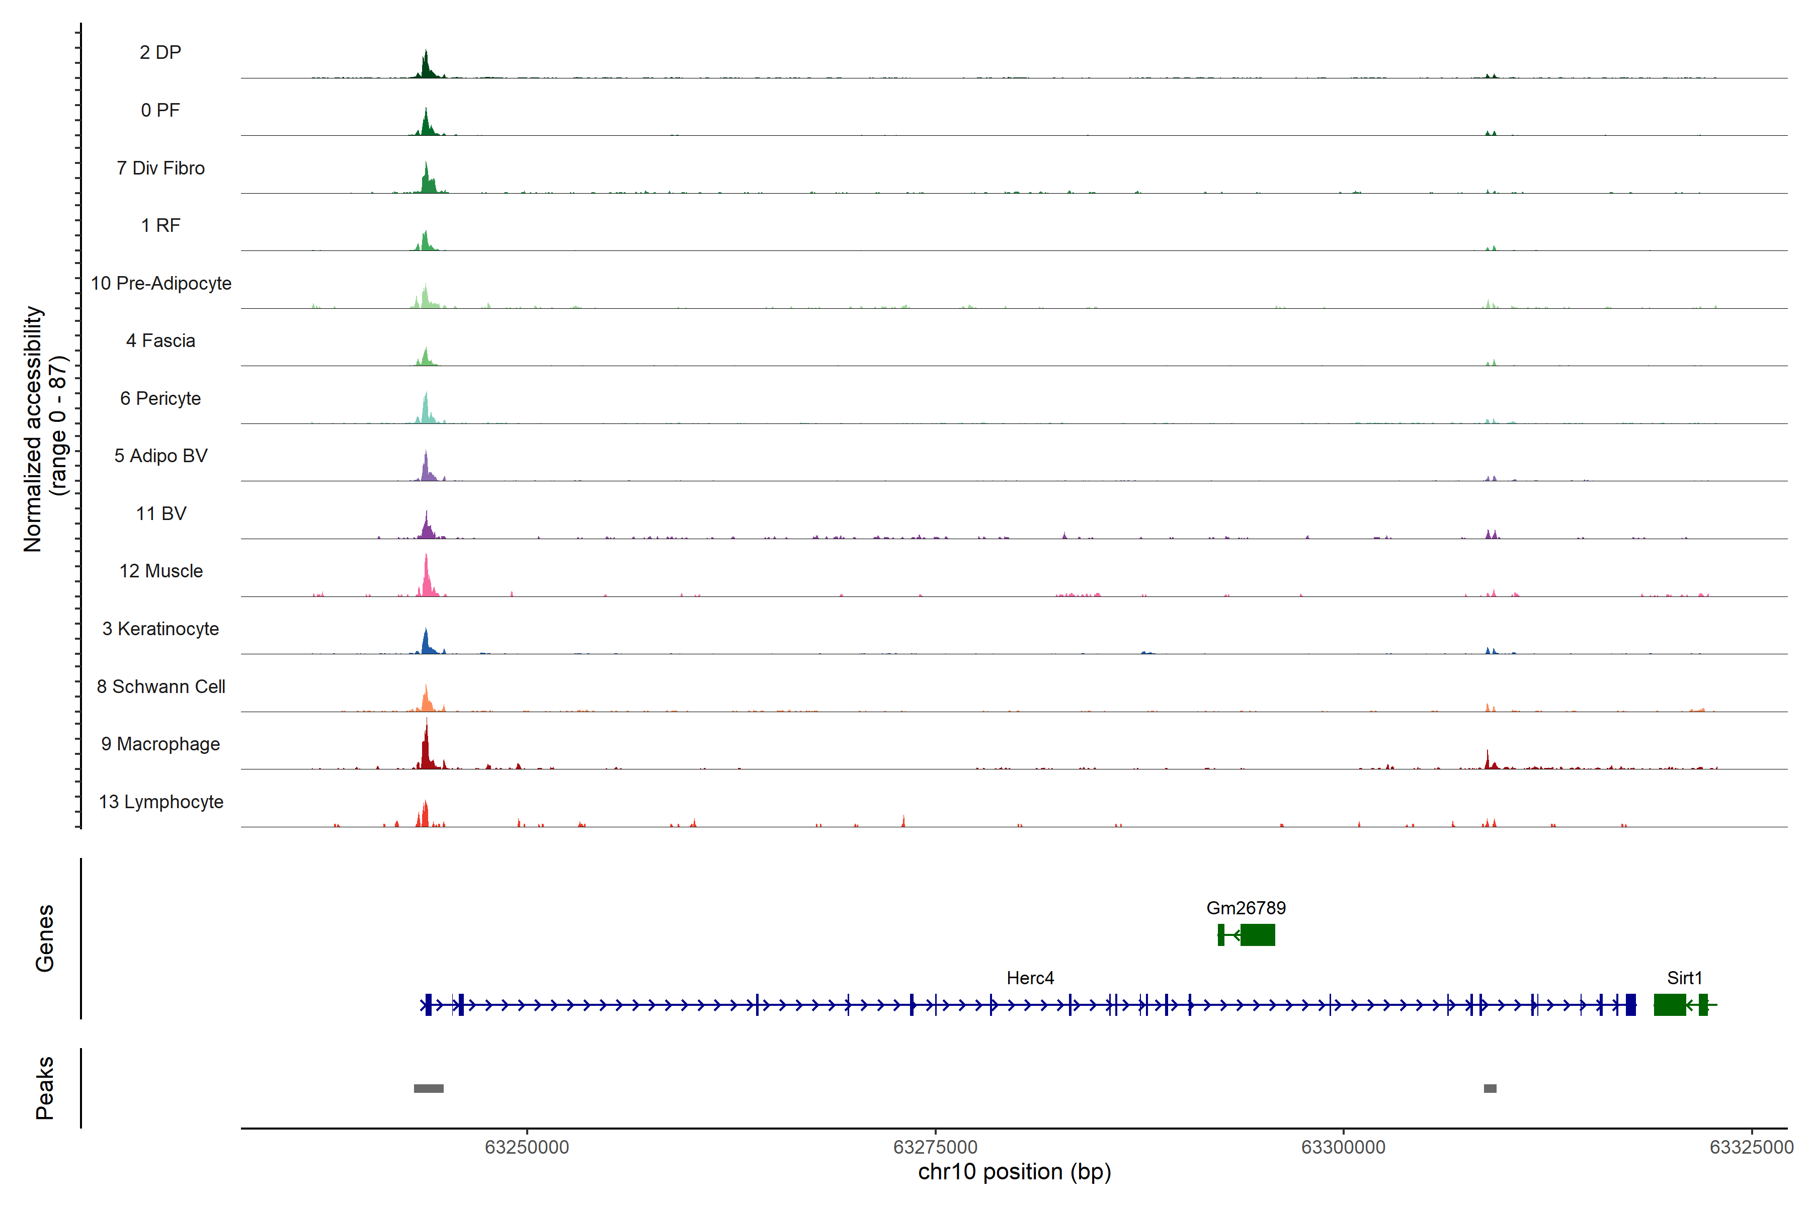Image resolution: width=1811 pixels, height=1207 pixels.
Task: Click the 63250000 axis tick label
Action: pyautogui.click(x=527, y=1147)
